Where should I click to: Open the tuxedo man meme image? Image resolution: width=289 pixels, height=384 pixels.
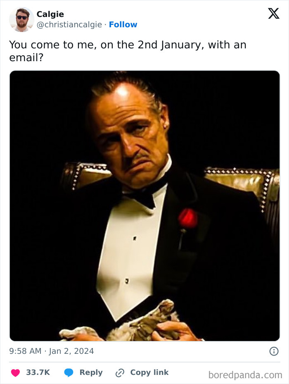click(x=144, y=206)
